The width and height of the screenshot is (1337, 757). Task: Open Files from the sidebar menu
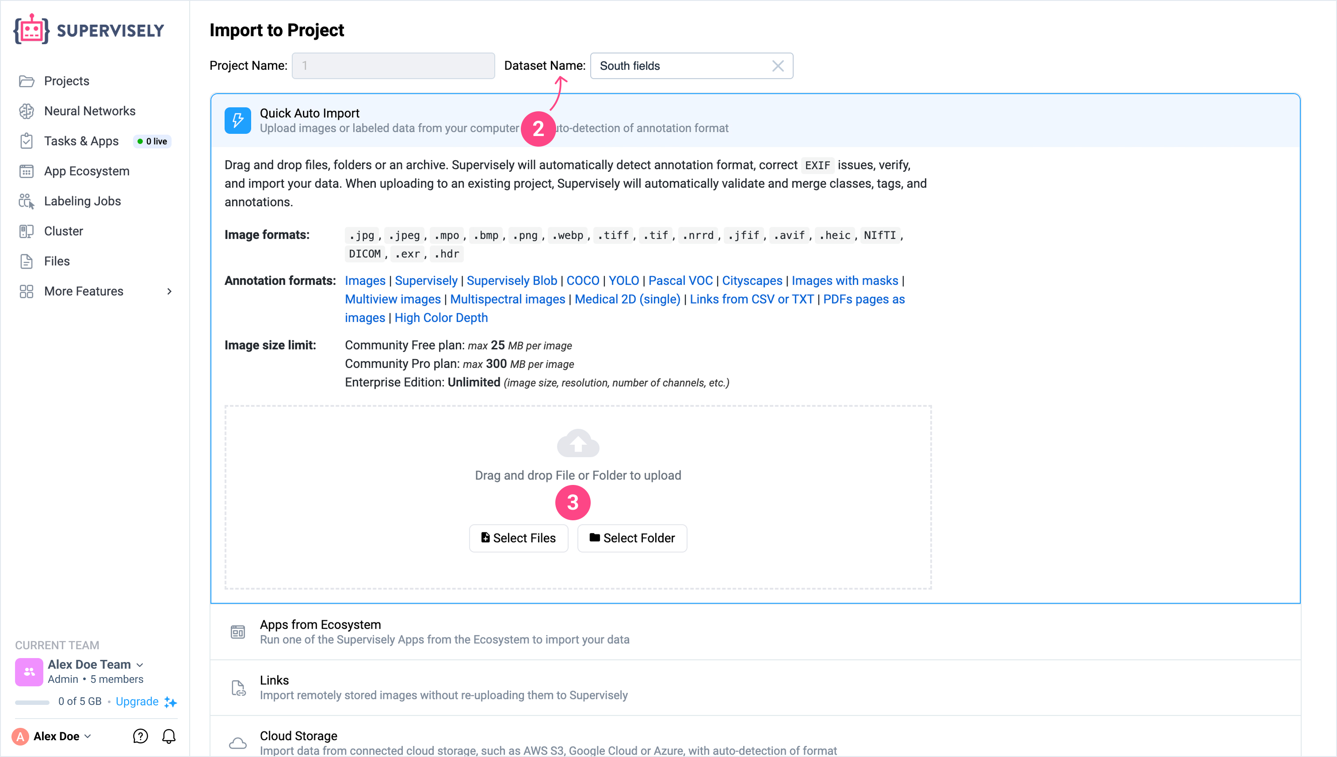pos(57,261)
